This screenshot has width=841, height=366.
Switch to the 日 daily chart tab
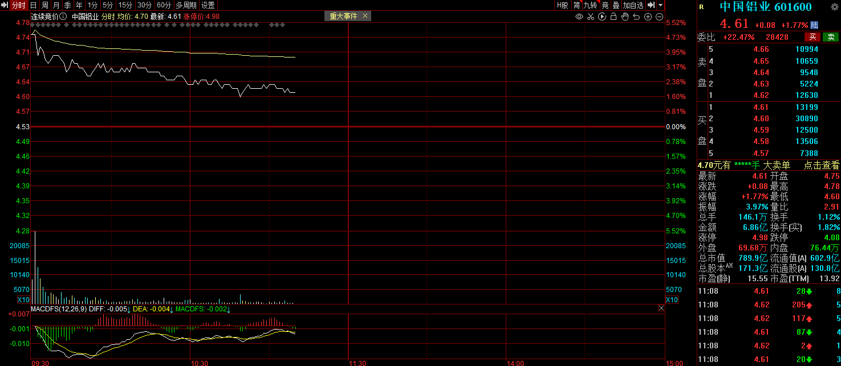tap(34, 5)
